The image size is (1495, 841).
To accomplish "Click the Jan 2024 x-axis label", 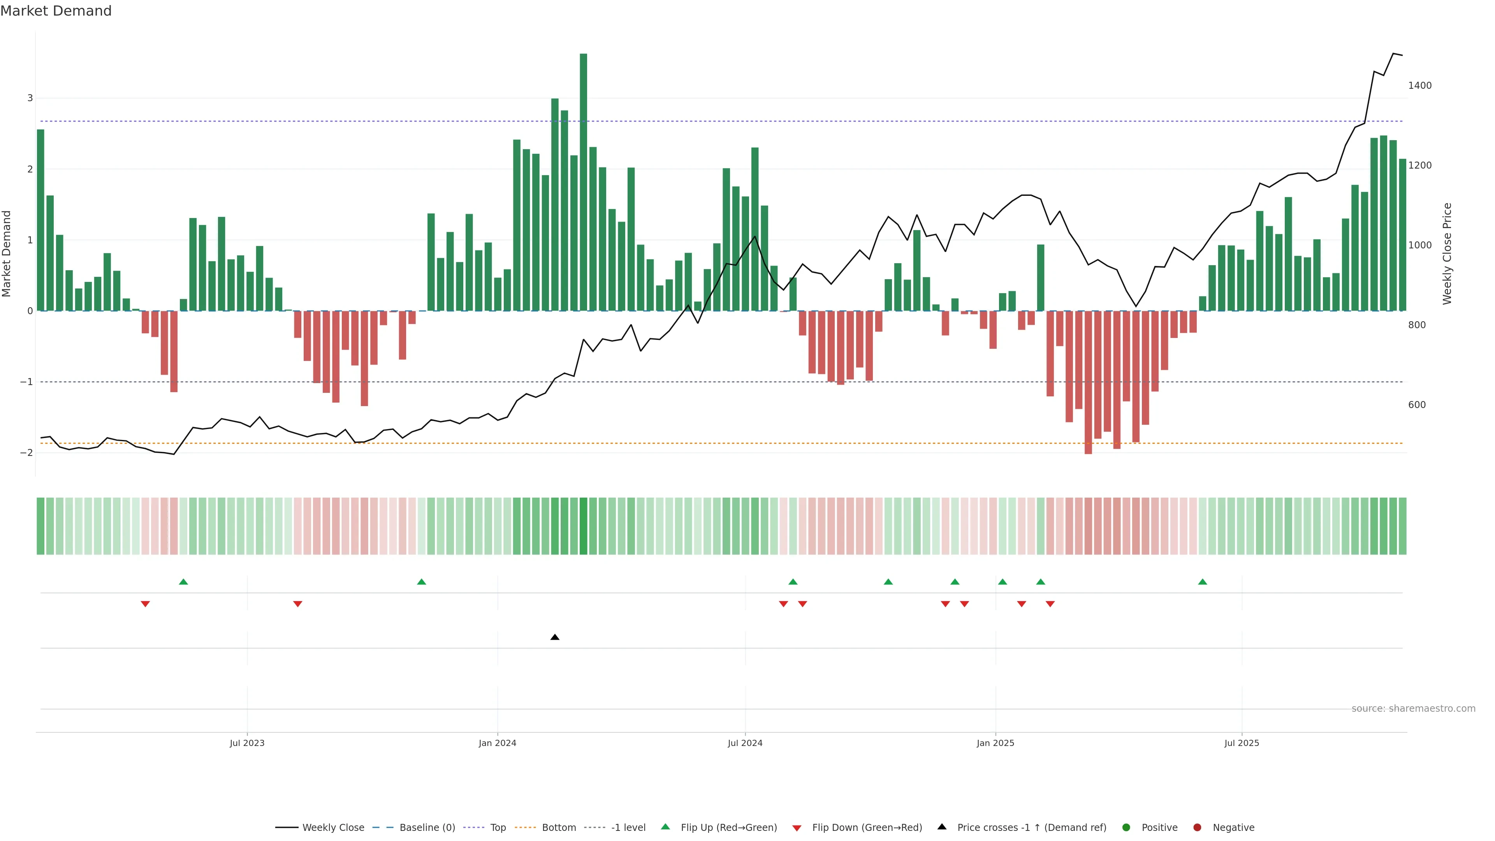I will (498, 743).
